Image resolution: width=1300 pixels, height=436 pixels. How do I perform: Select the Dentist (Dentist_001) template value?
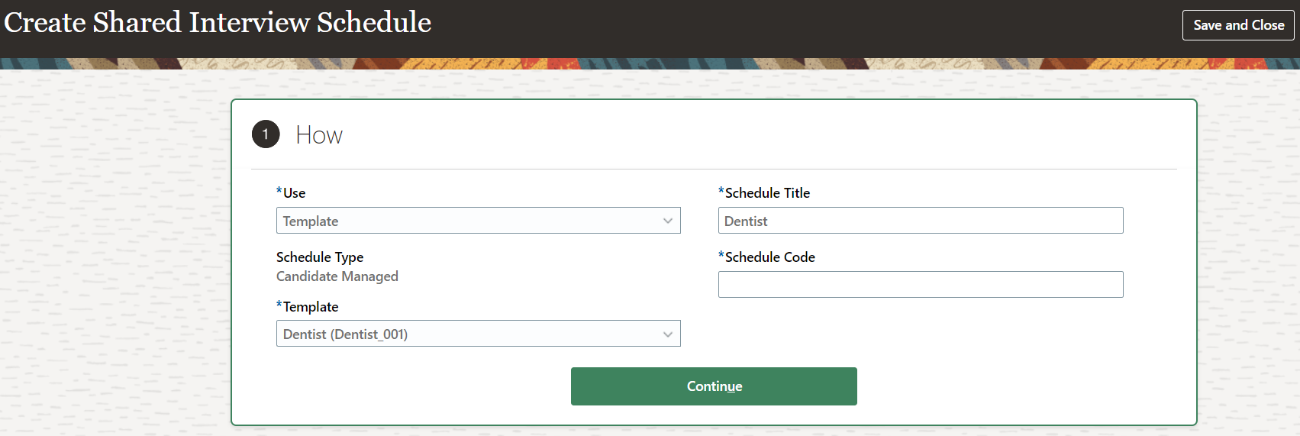click(x=345, y=334)
